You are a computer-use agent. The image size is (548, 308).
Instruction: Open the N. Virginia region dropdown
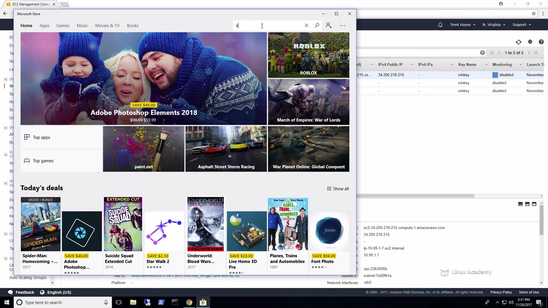click(493, 25)
